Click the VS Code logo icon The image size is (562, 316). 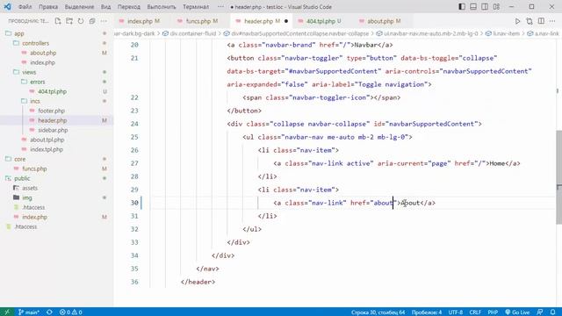[x=8, y=7]
